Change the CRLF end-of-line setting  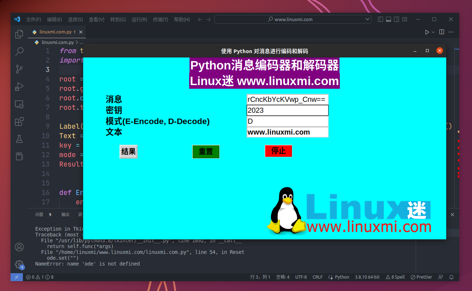click(317, 277)
